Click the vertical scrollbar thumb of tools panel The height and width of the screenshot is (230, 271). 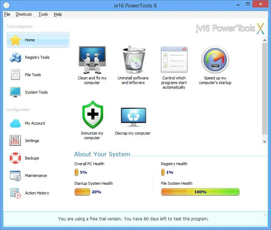(265, 89)
